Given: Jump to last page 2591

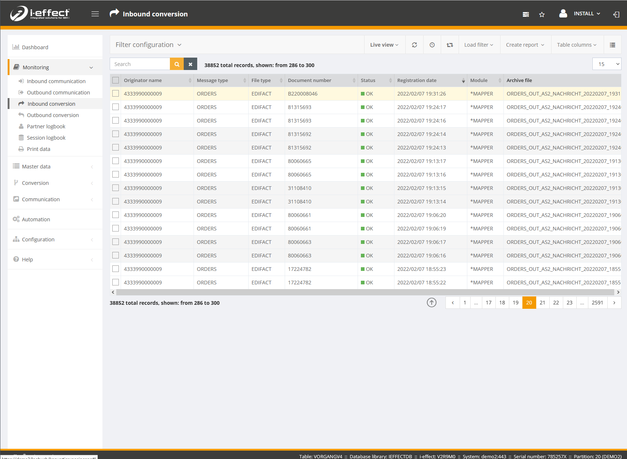Looking at the screenshot, I should point(597,303).
